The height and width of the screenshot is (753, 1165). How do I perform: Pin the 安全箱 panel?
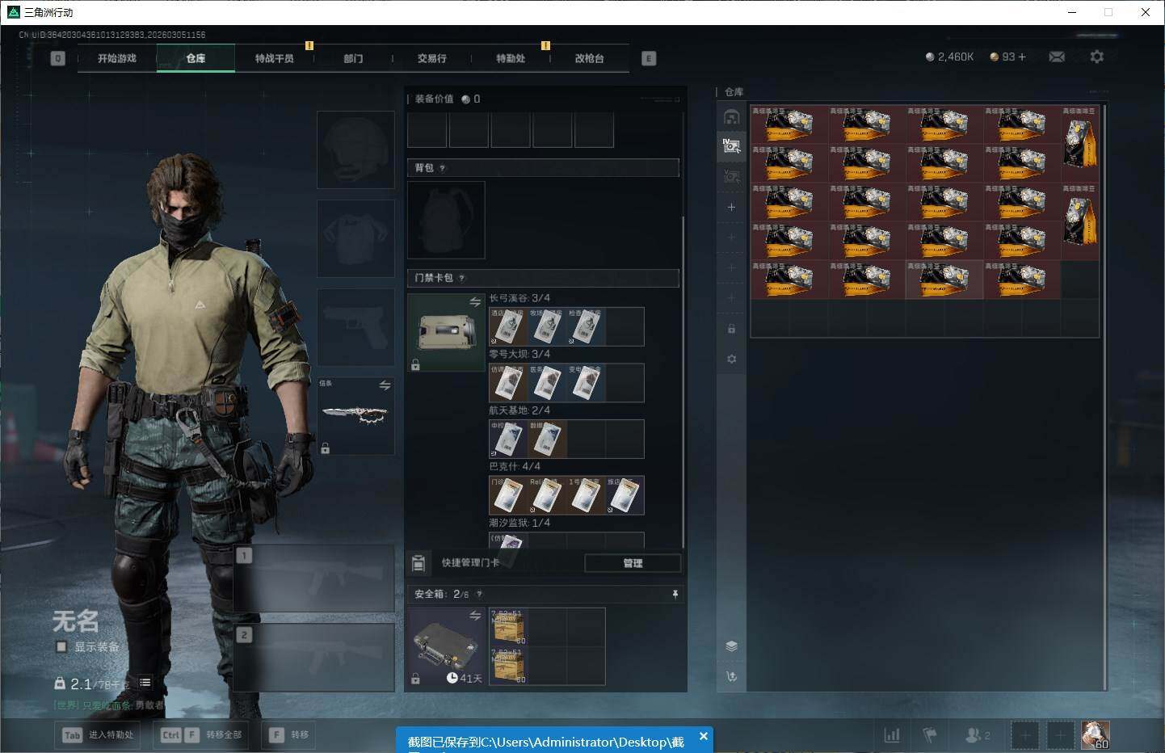click(x=675, y=594)
